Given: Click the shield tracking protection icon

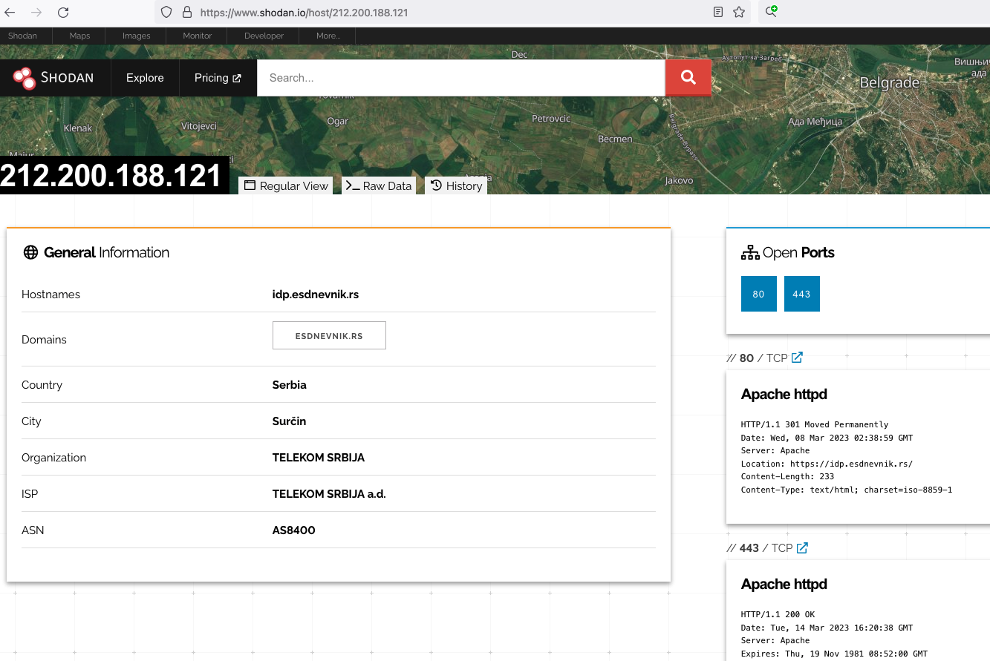Looking at the screenshot, I should point(167,13).
